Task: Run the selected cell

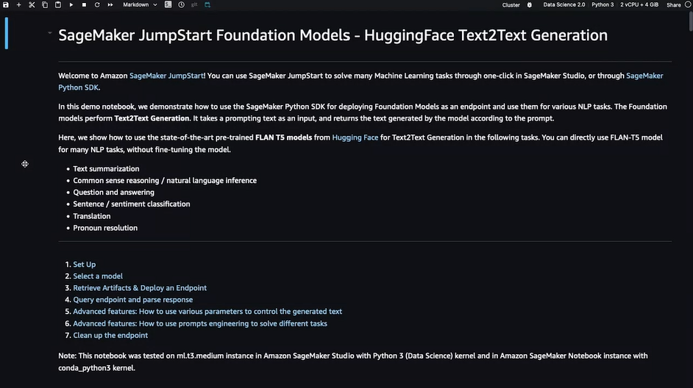Action: tap(71, 4)
